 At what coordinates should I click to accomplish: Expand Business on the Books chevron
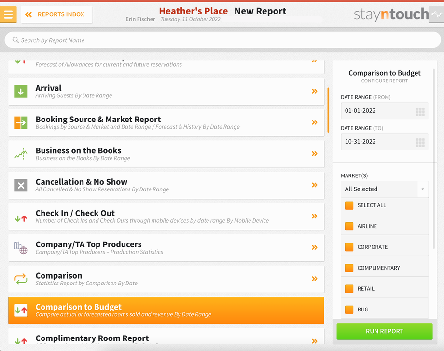(314, 154)
